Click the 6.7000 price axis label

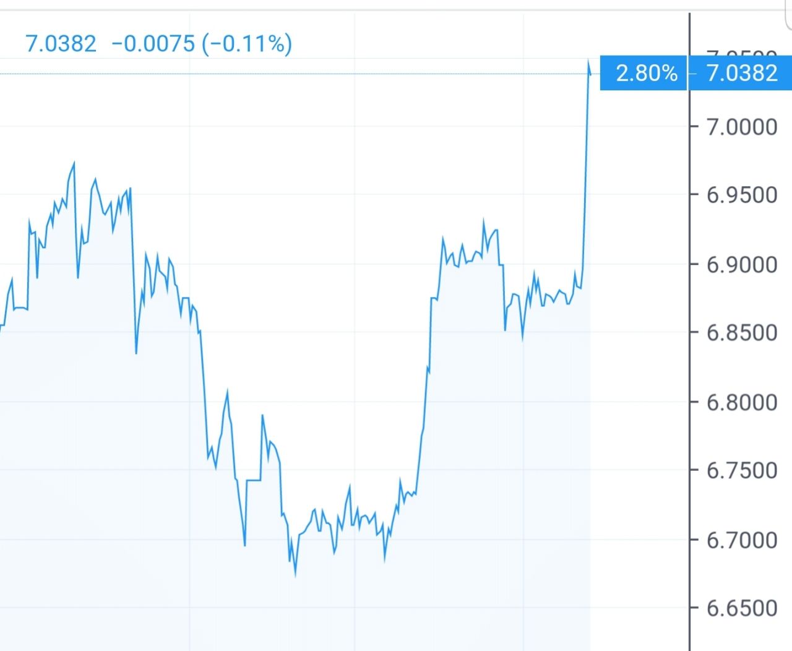(741, 540)
